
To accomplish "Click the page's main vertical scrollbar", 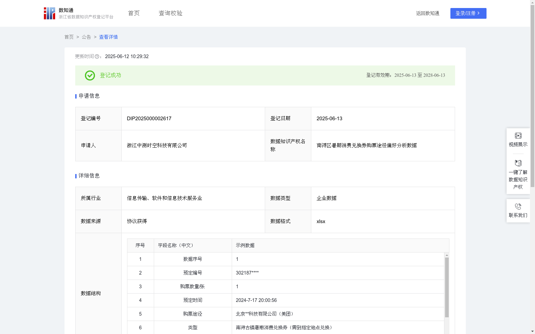I will [532, 96].
